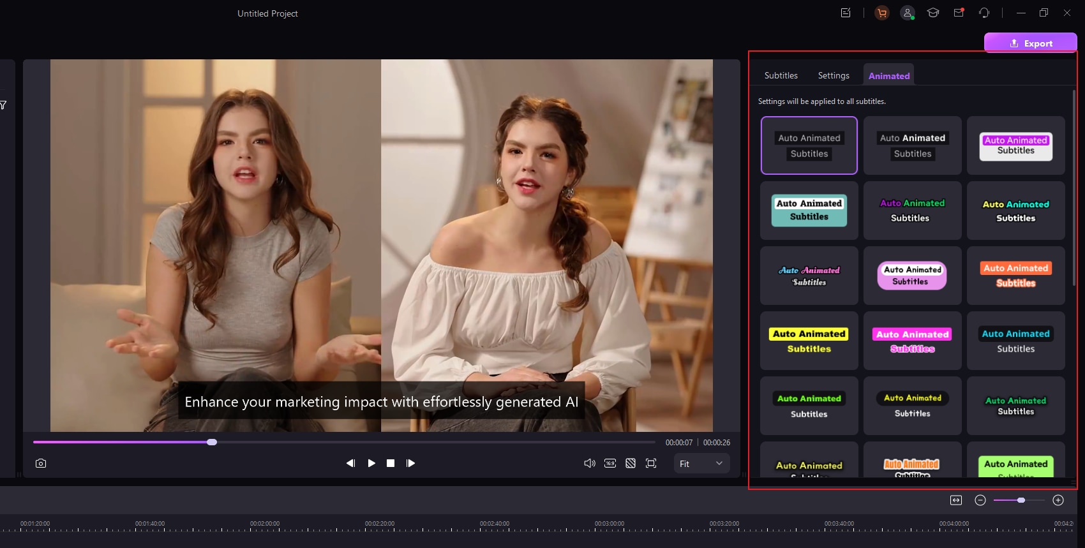The image size is (1085, 548).
Task: Step forward to next frame
Action: (410, 463)
